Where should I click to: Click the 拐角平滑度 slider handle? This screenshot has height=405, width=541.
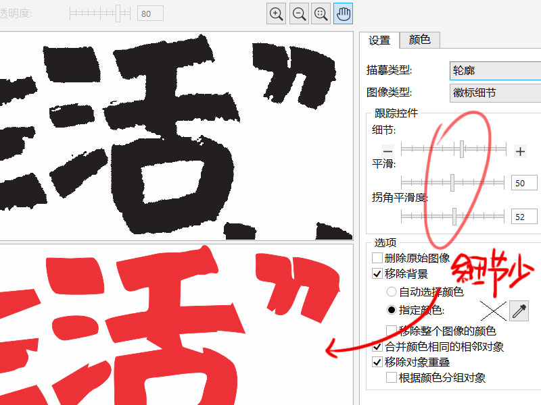tap(454, 216)
